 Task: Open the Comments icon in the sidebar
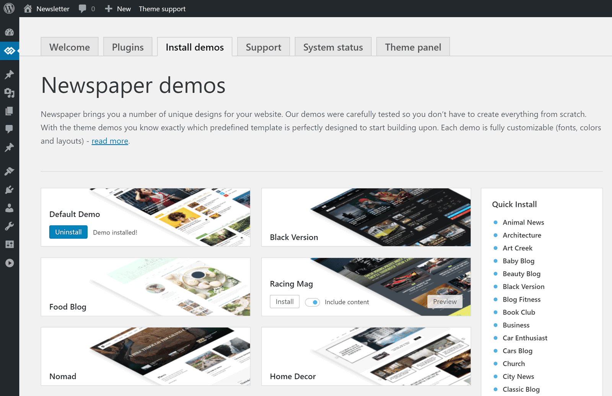9,129
